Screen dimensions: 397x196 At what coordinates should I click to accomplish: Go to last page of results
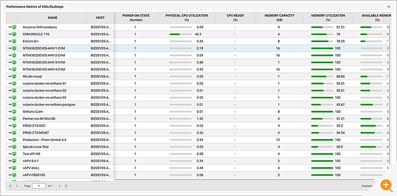66,186
